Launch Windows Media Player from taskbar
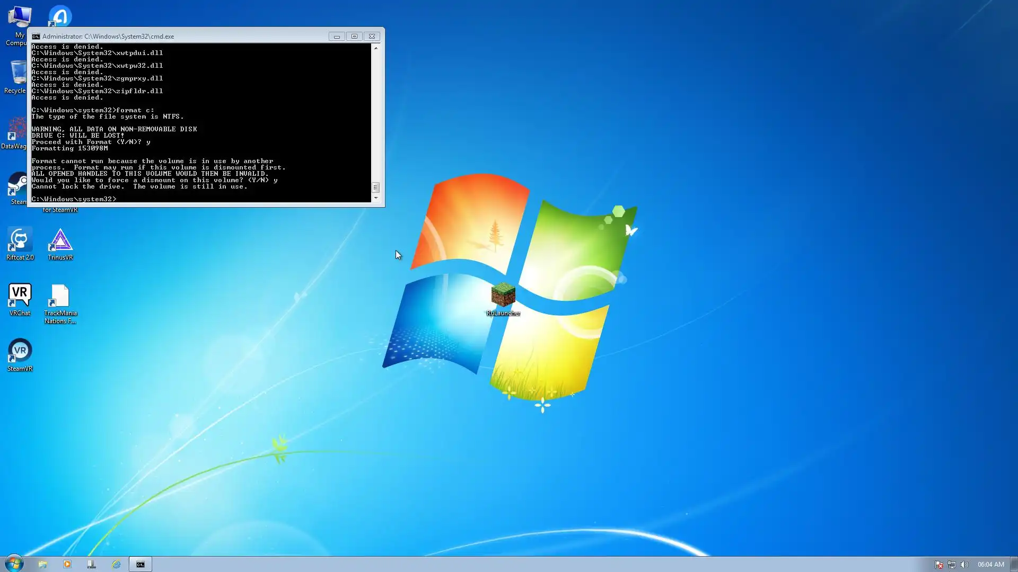Screen dimensions: 1018x572 pyautogui.click(x=67, y=564)
